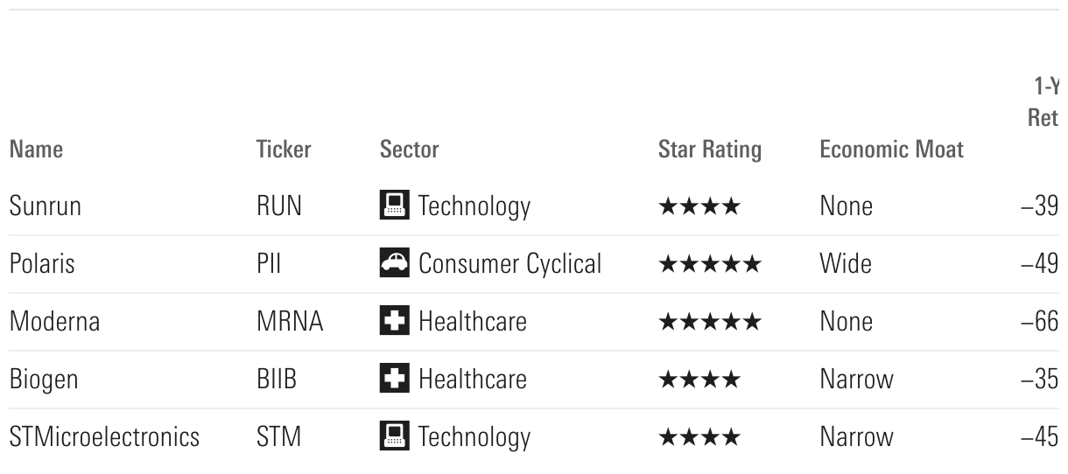Open the Polaris stock name link
Viewport: 1068px width, 474px height.
[41, 264]
